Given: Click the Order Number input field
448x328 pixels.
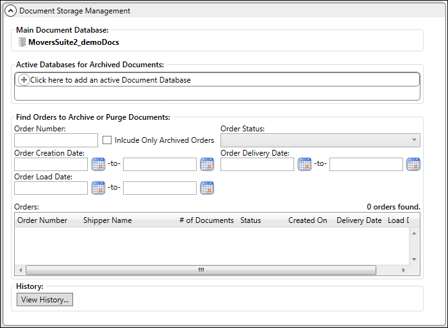Looking at the screenshot, I should point(56,140).
